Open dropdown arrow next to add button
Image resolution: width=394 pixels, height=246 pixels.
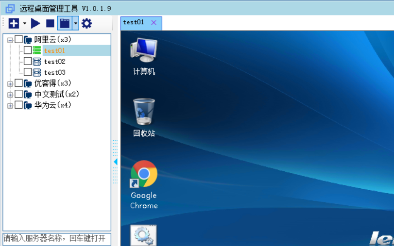coord(25,23)
